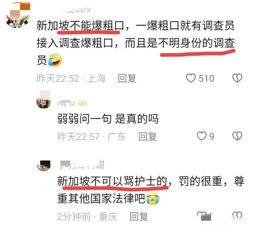The height and width of the screenshot is (231, 253).
Task: Dislike the Chongqing comment via broken heart
Action: pos(237,216)
